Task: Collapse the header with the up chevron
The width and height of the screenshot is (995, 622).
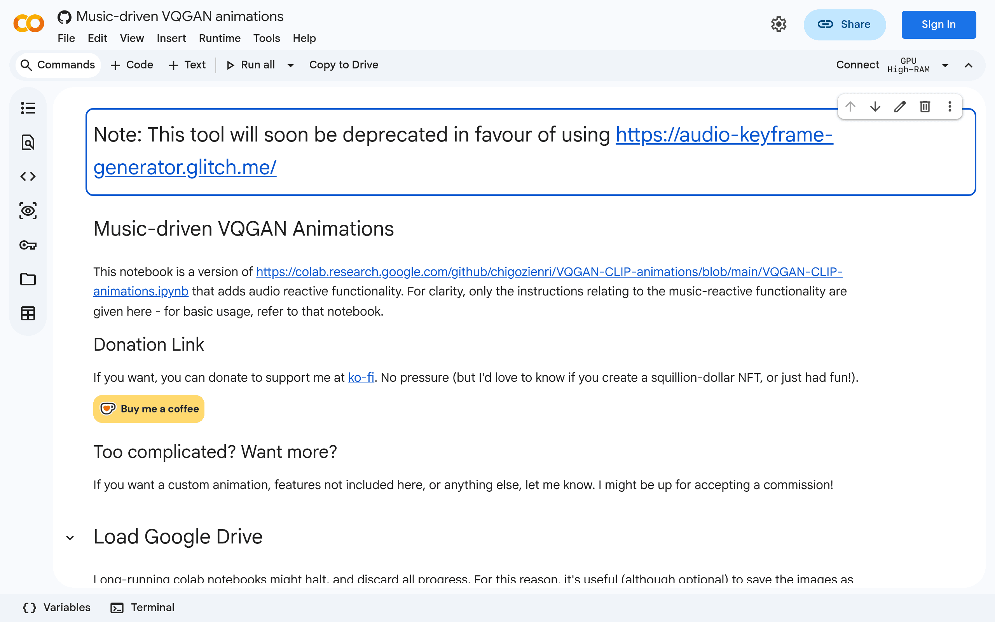Action: (x=969, y=65)
